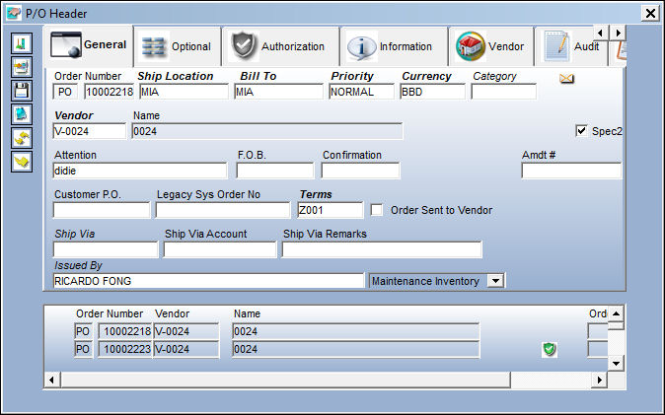The image size is (665, 415).
Task: Click the Priority field showing NORMAL
Action: click(362, 92)
